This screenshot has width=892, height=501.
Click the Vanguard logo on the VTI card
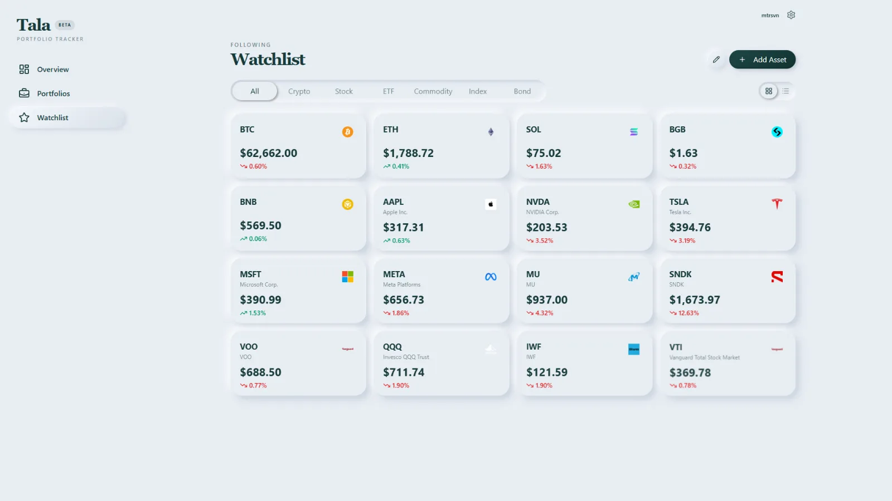(777, 349)
